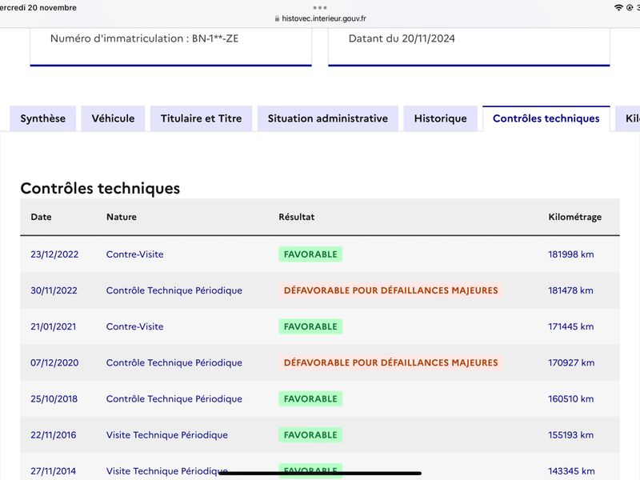Select the mileage 160510 km
This screenshot has height=480, width=640.
(x=571, y=398)
